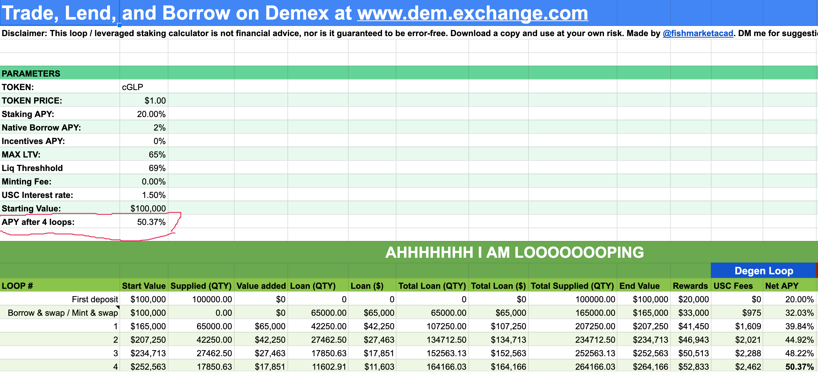
Task: Select the USC Fees $975 cell
Action: tap(737, 313)
